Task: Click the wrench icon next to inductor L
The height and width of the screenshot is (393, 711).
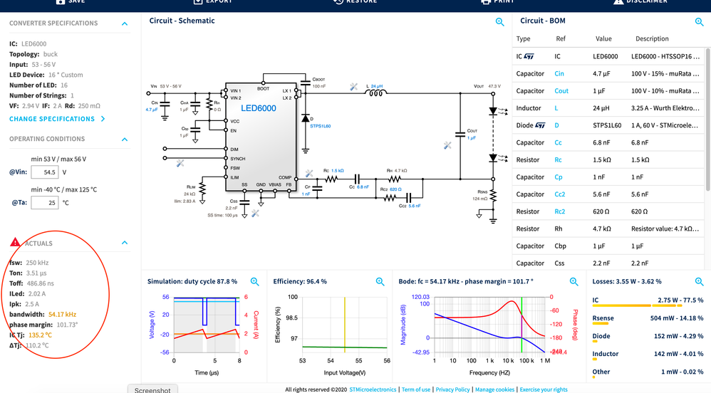Action: tap(353, 87)
